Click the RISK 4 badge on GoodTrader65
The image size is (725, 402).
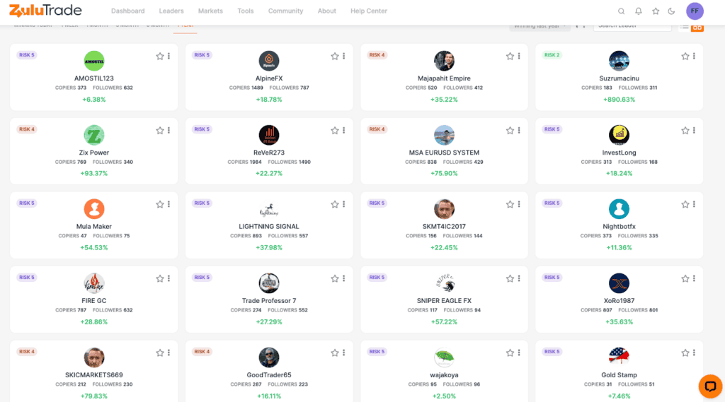click(202, 352)
